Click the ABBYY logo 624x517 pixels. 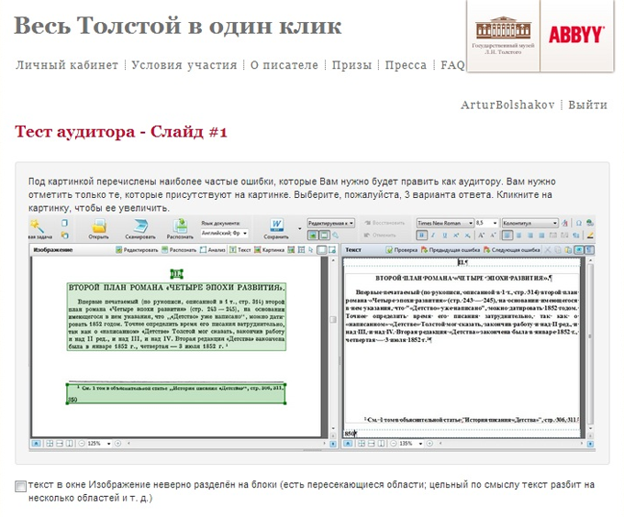pos(575,36)
